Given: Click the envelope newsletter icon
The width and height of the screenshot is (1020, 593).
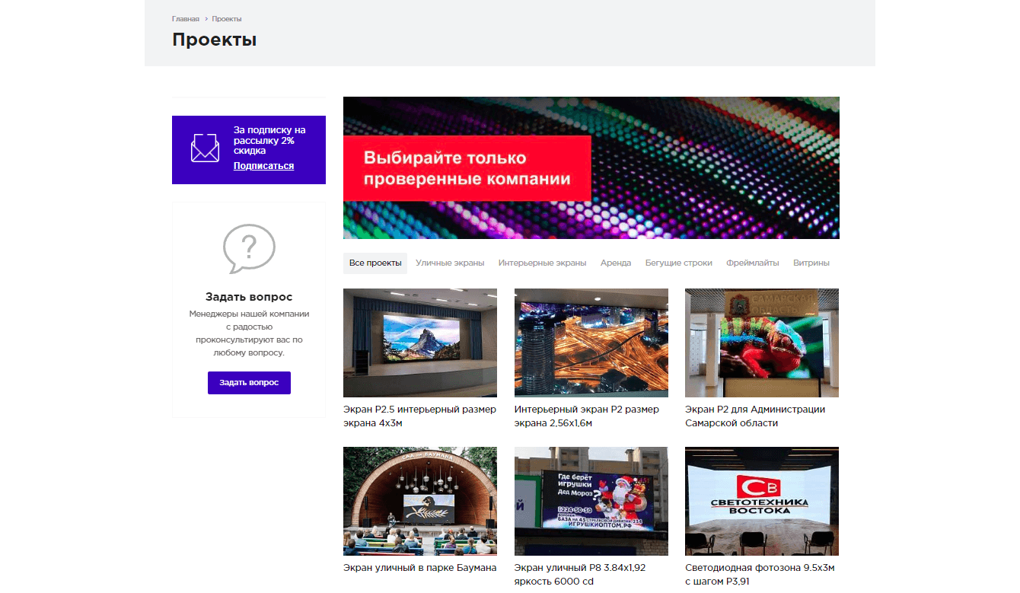Looking at the screenshot, I should click(205, 148).
